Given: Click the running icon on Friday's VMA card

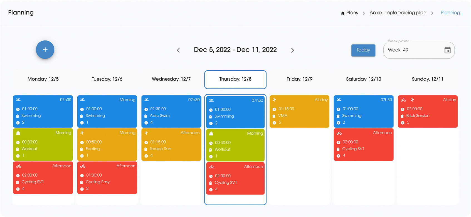Looking at the screenshot, I should (x=274, y=100).
